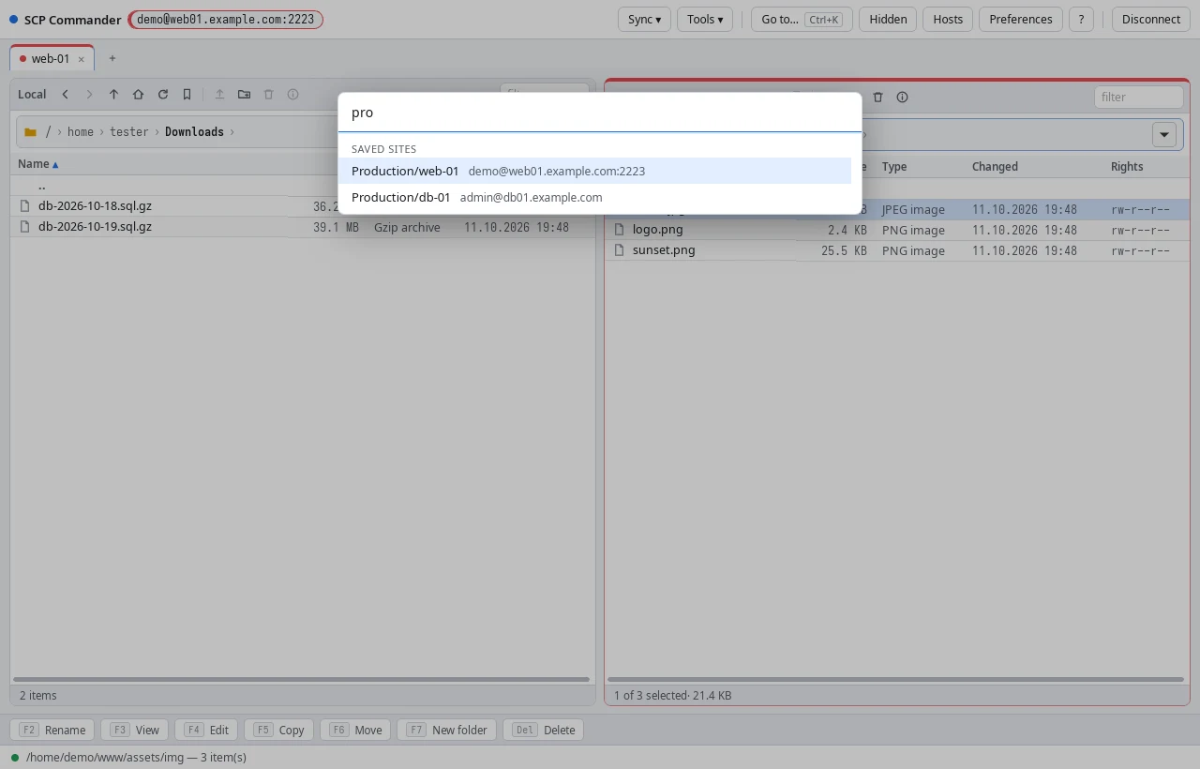Click the Go to... button
The width and height of the screenshot is (1200, 769).
pyautogui.click(x=802, y=19)
